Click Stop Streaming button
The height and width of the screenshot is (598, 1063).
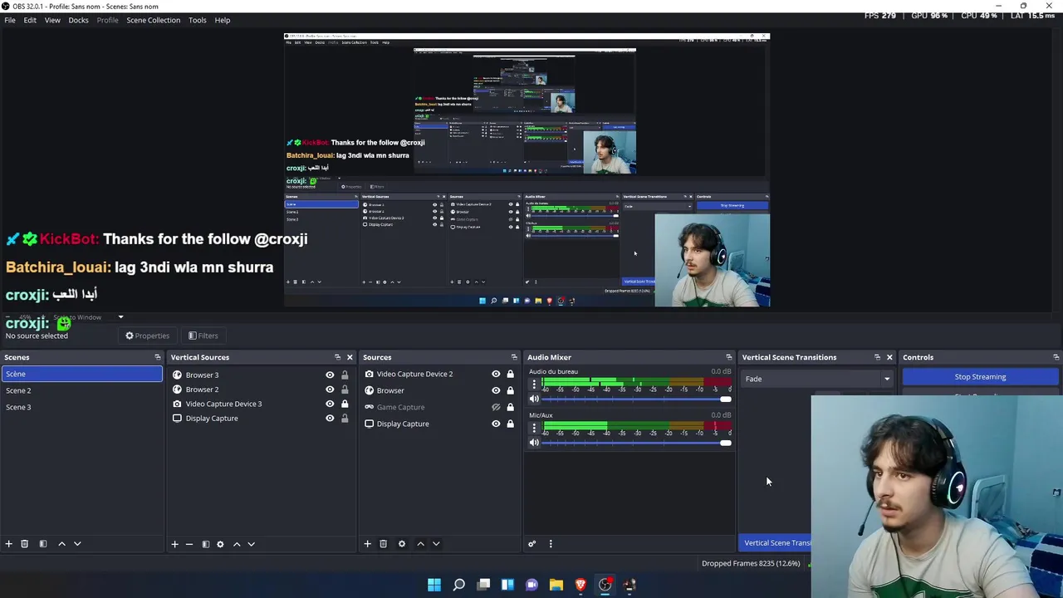click(x=980, y=377)
